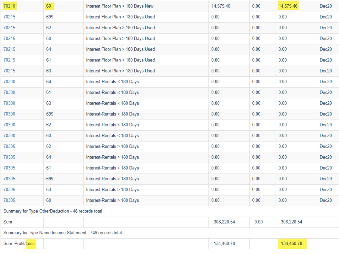
Task: Open account 70215 with department 62
Action: (x=9, y=28)
